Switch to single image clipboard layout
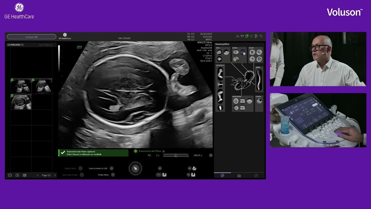 (x=10, y=175)
